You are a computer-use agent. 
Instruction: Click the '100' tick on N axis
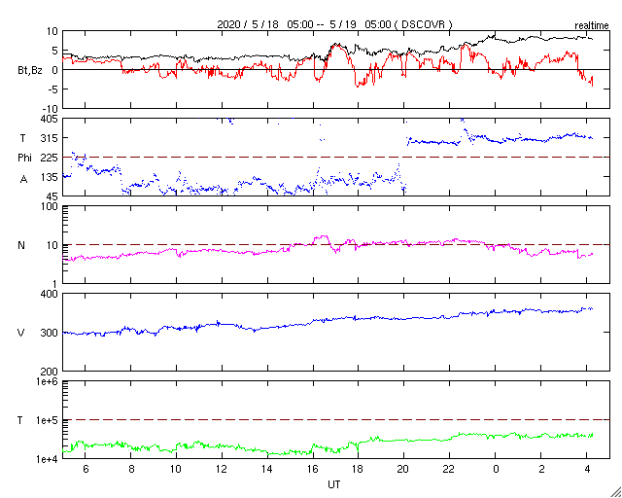click(x=51, y=206)
